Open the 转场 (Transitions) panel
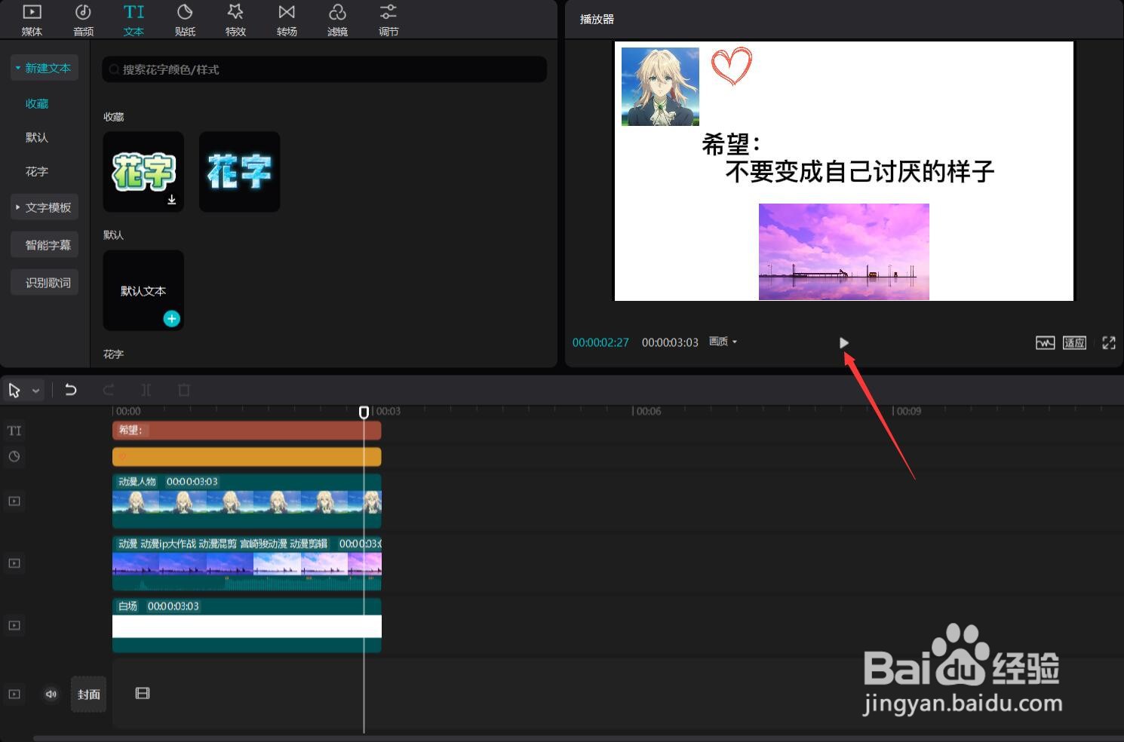This screenshot has height=742, width=1124. [287, 19]
